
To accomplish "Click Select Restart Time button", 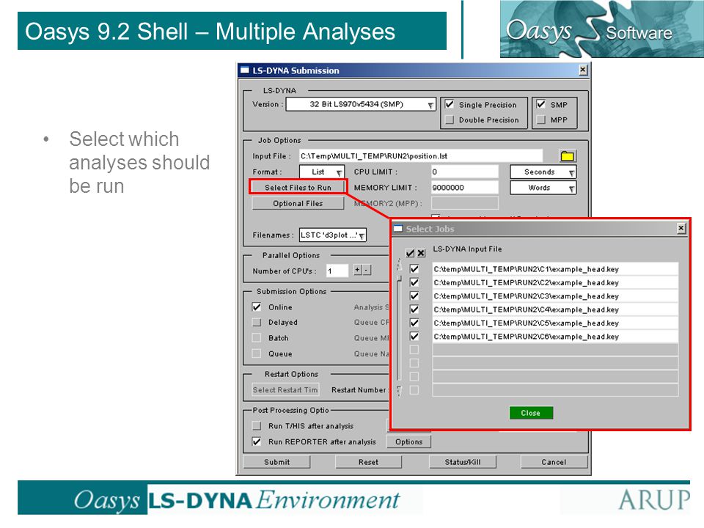I will click(x=285, y=389).
